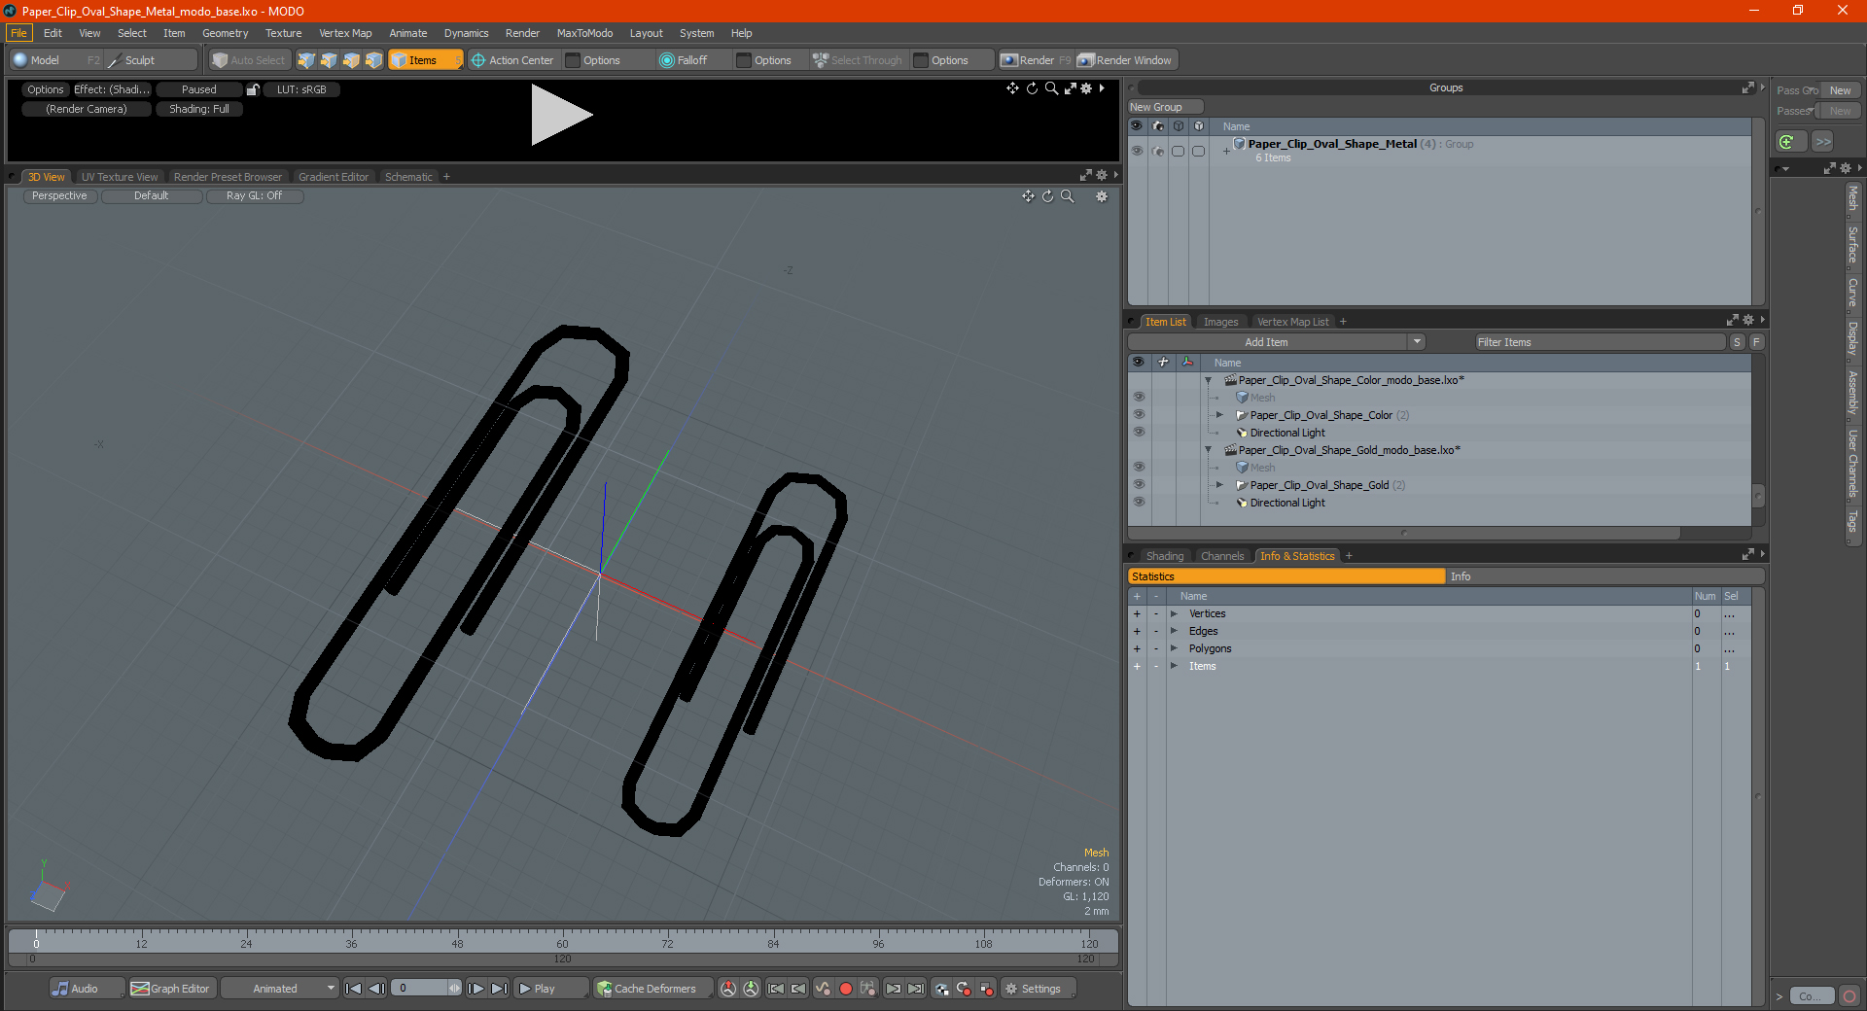The image size is (1867, 1011).
Task: Toggle visibility of Paper_Clip_Oval_Shape_Color item
Action: click(x=1139, y=415)
